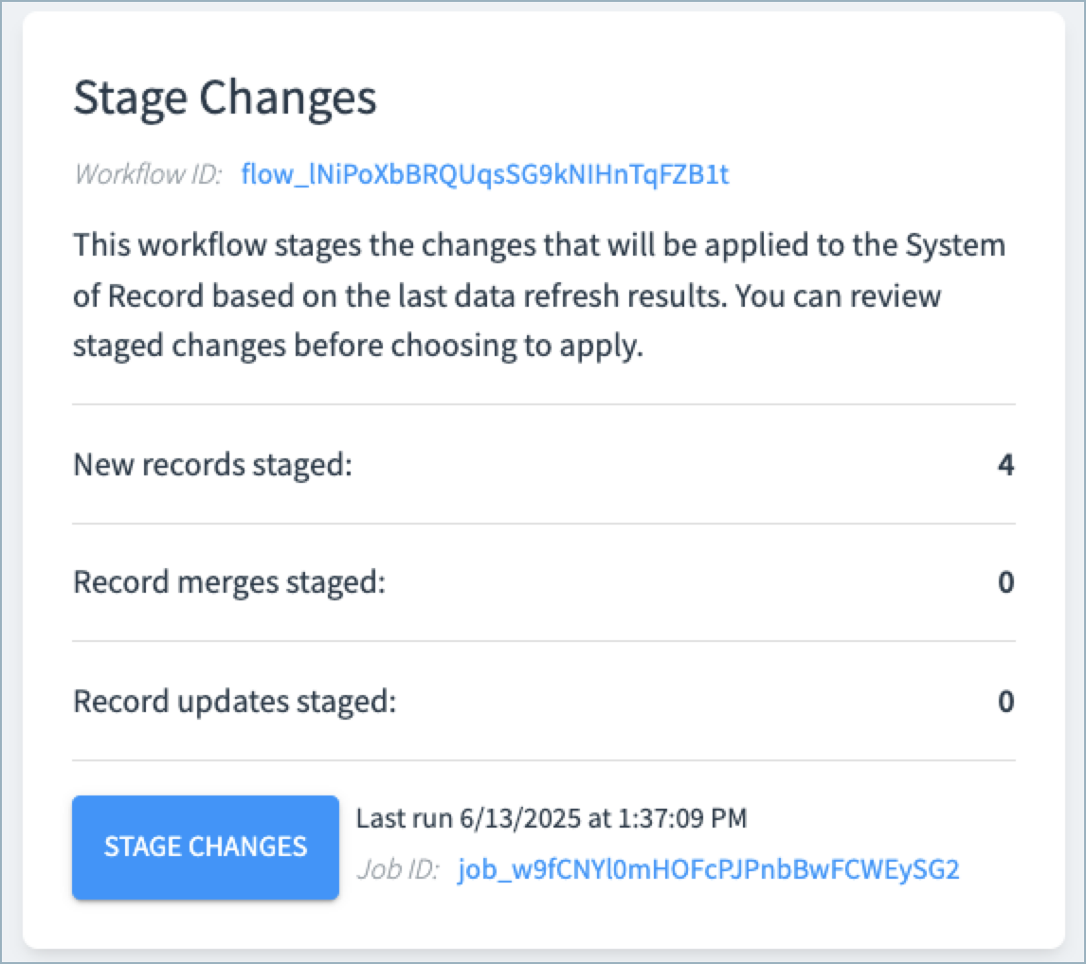This screenshot has width=1086, height=964.
Task: Open the job_w9fCNYl0mHOFcPJPnbBwFCWEySG2 job link
Action: [x=709, y=869]
